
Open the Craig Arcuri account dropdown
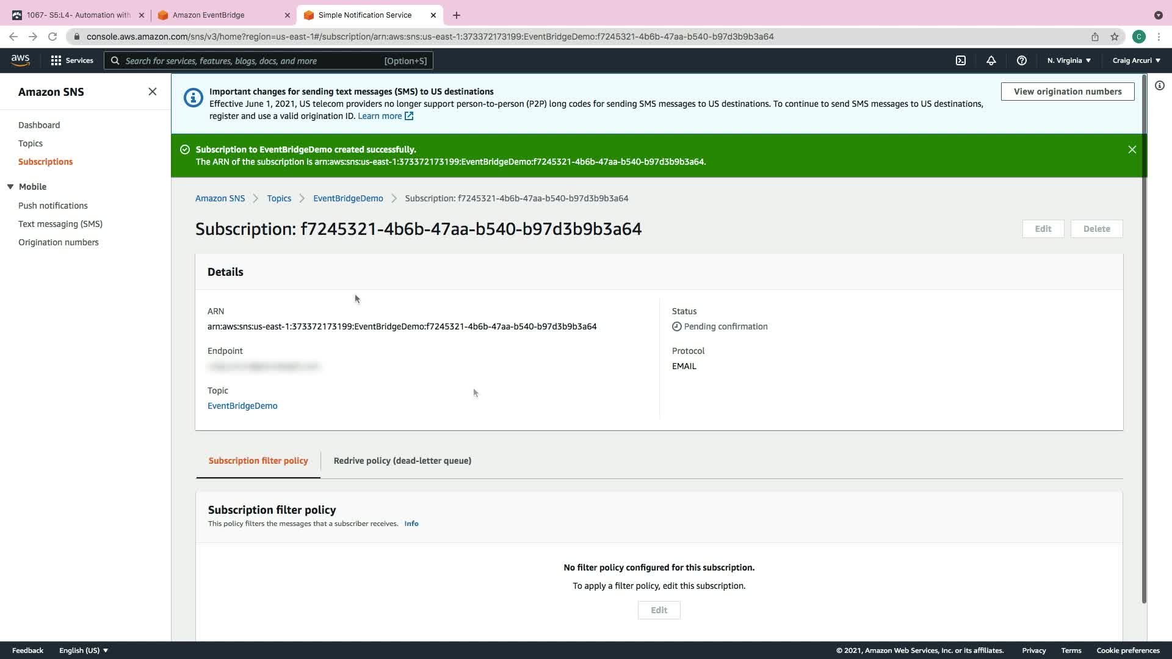[1136, 60]
